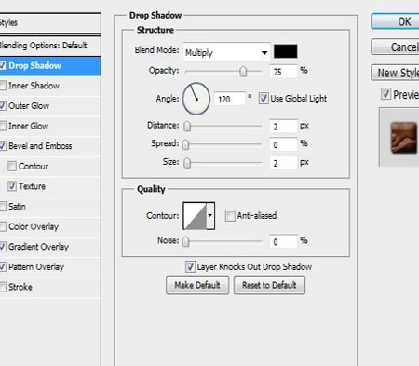Toggle the Gradient Overlay checkbox

[x=3, y=247]
